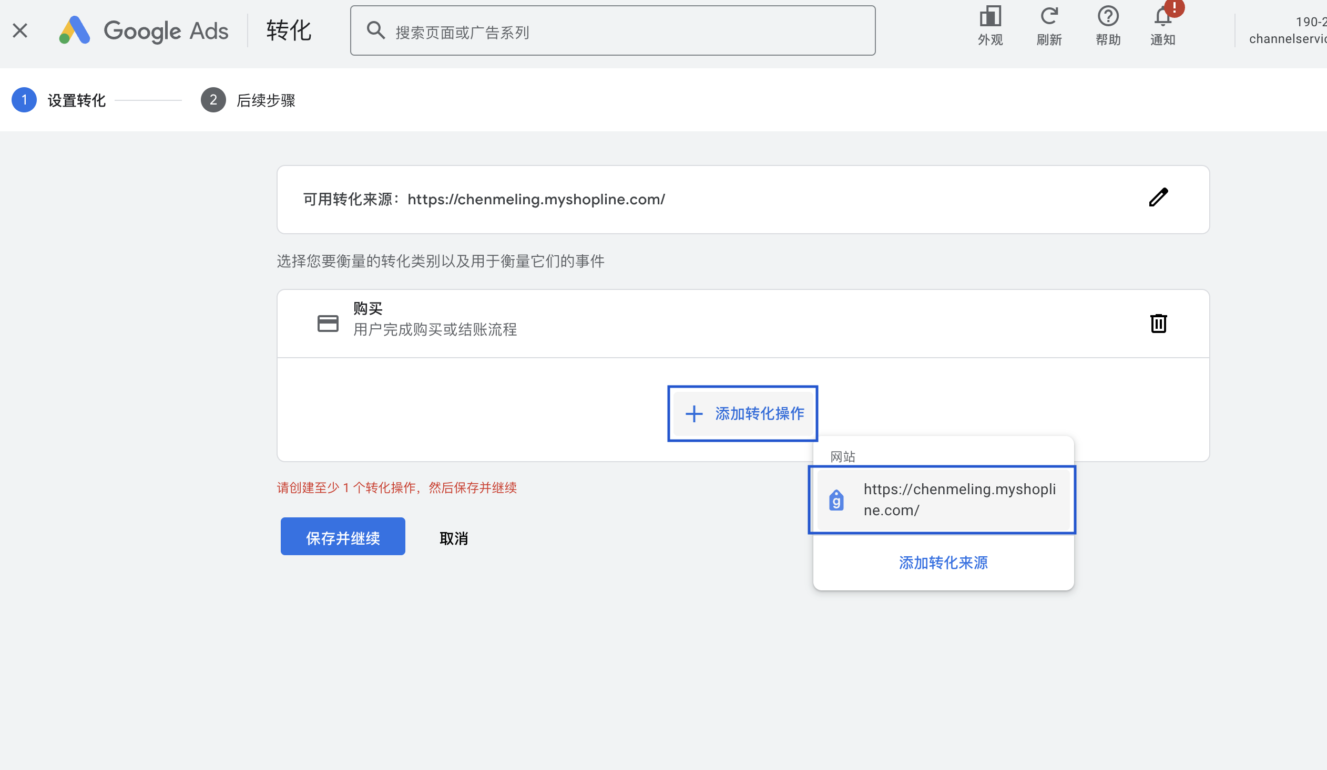Click the 用户完成购买或结账流程 description

tap(435, 330)
